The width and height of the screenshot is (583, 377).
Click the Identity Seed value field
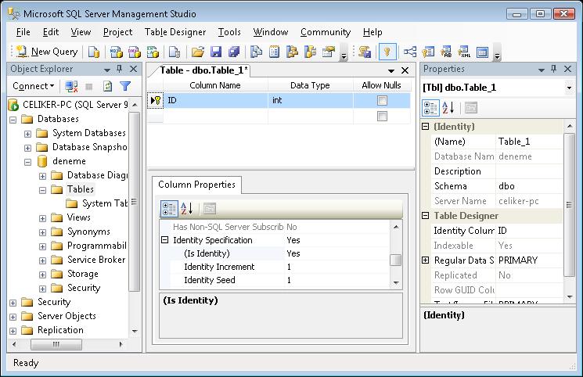pyautogui.click(x=336, y=280)
